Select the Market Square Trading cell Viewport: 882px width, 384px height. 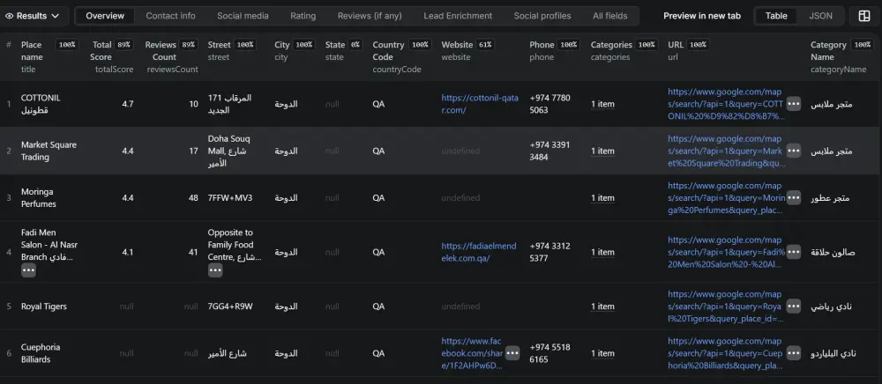[x=49, y=151]
